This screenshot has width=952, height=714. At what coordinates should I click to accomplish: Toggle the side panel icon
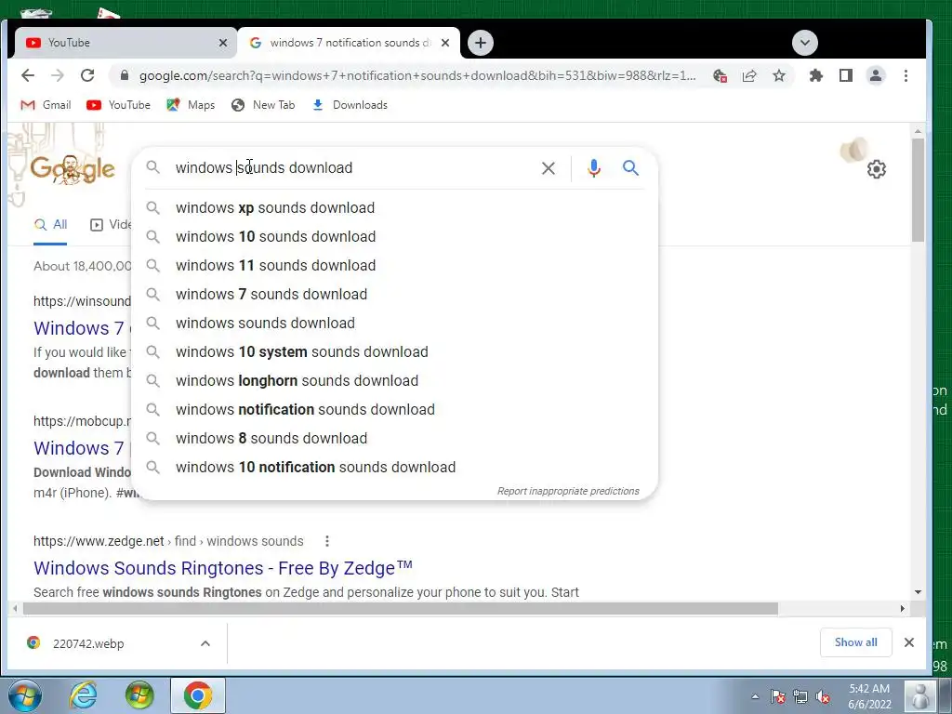click(846, 75)
